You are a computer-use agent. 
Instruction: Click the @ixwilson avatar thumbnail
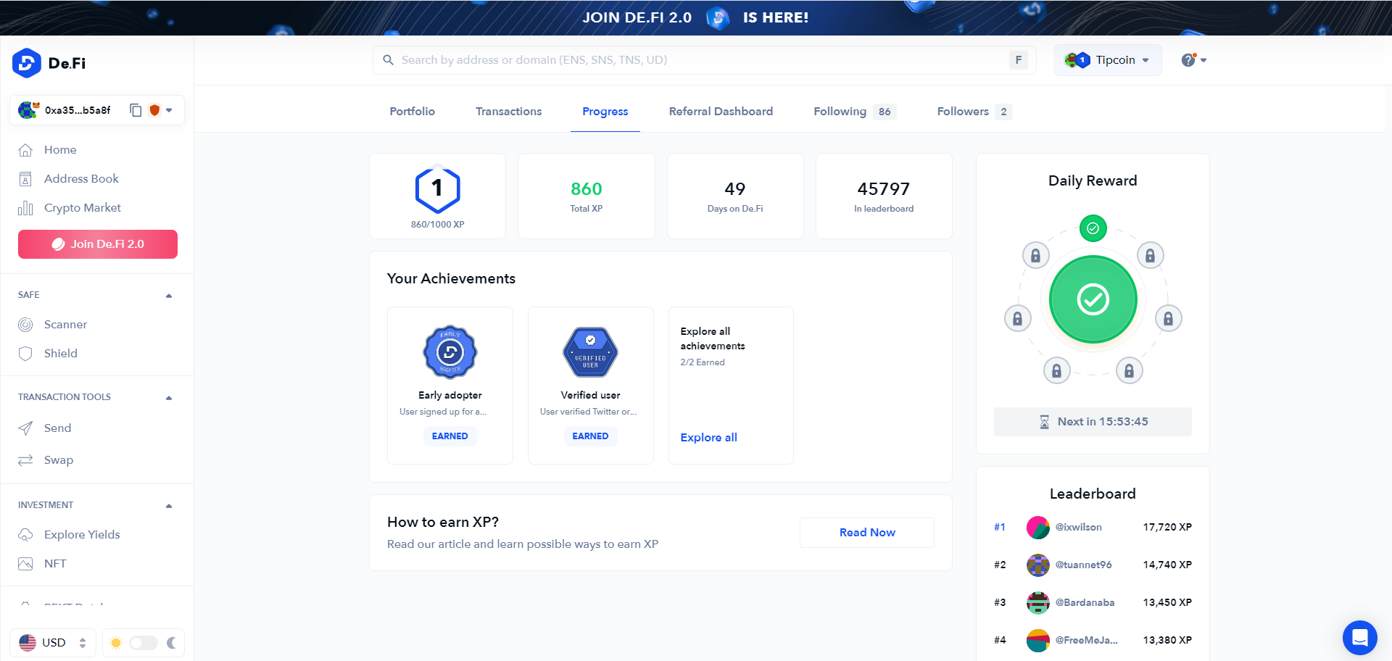point(1038,528)
